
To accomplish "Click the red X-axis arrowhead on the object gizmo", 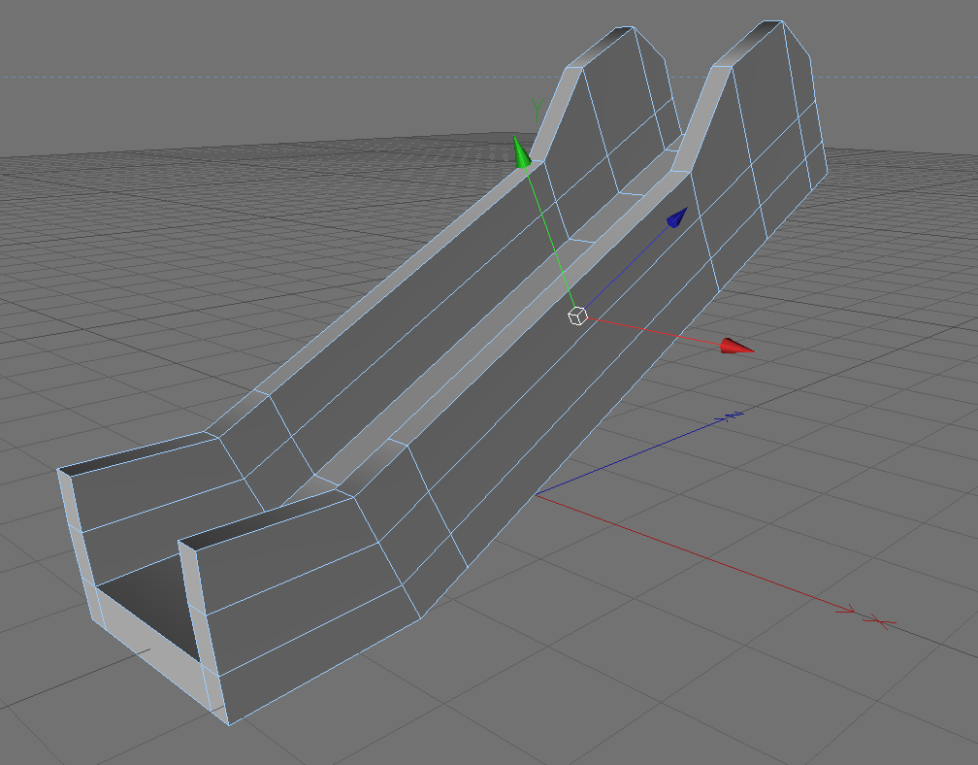I will [x=736, y=347].
